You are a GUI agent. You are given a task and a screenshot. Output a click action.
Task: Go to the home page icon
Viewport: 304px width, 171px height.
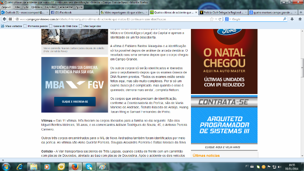(x=300, y=19)
